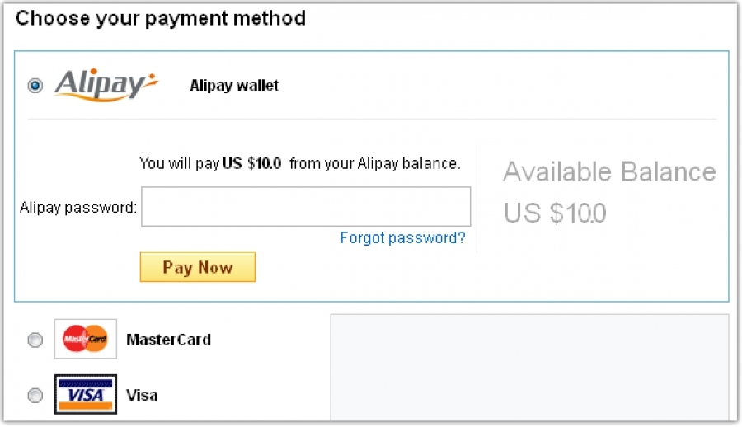The width and height of the screenshot is (742, 427).
Task: Click the 'You will pay' text
Action: 180,163
